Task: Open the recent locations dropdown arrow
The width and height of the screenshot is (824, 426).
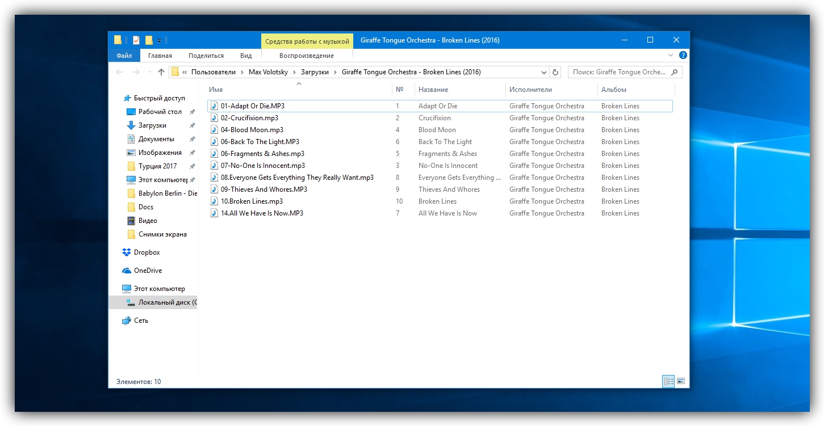Action: [x=149, y=72]
